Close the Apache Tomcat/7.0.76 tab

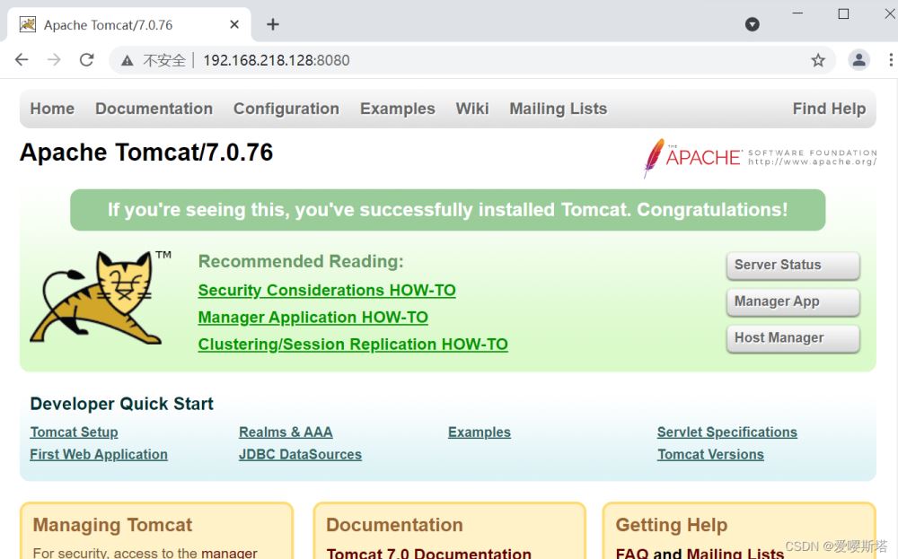[x=234, y=24]
